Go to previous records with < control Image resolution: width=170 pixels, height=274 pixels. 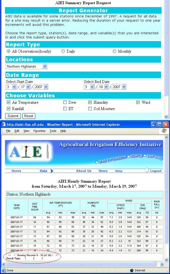coord(15,255)
